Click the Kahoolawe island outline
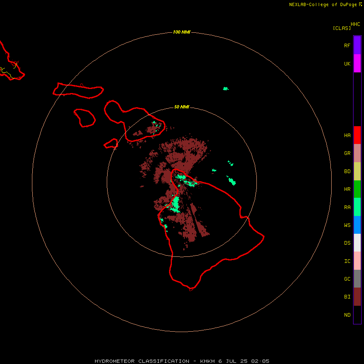 111,144
